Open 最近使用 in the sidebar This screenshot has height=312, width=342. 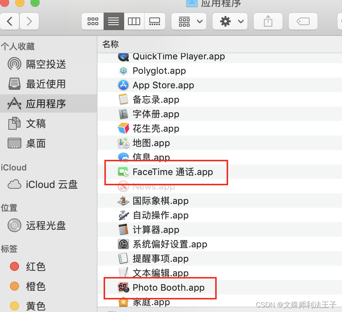pos(49,84)
